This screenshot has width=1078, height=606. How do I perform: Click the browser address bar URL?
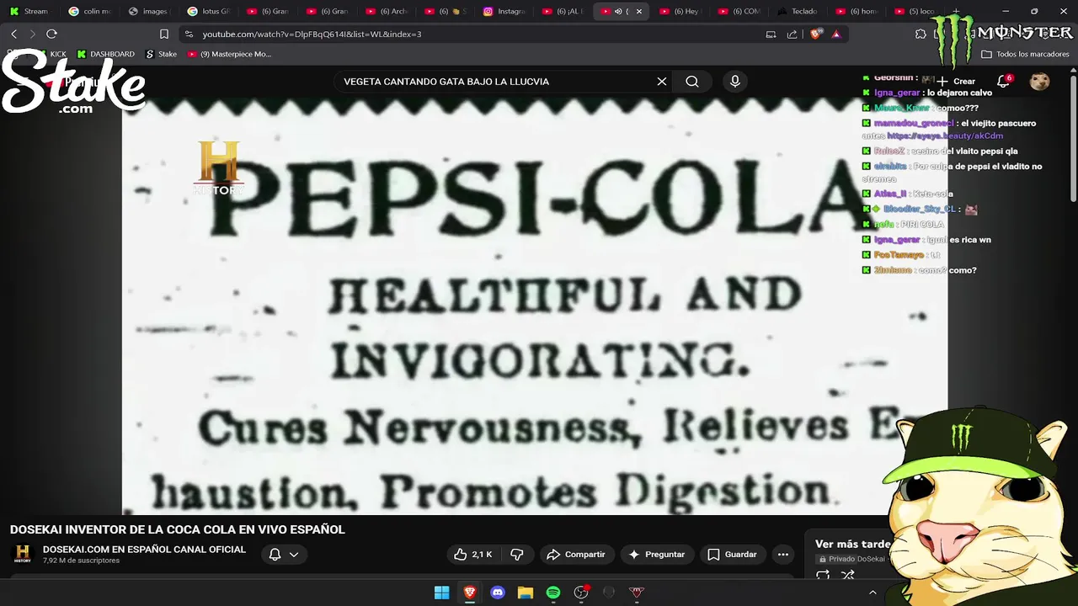[312, 35]
